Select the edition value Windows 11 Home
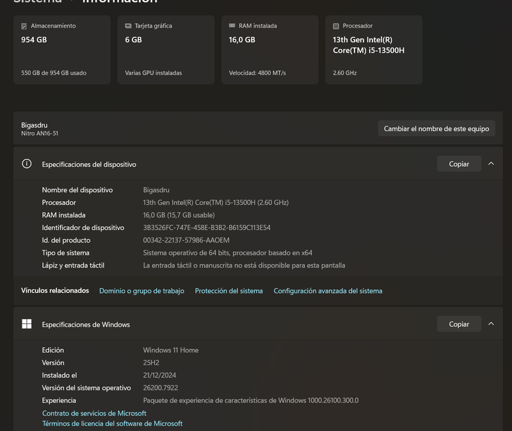 point(171,350)
